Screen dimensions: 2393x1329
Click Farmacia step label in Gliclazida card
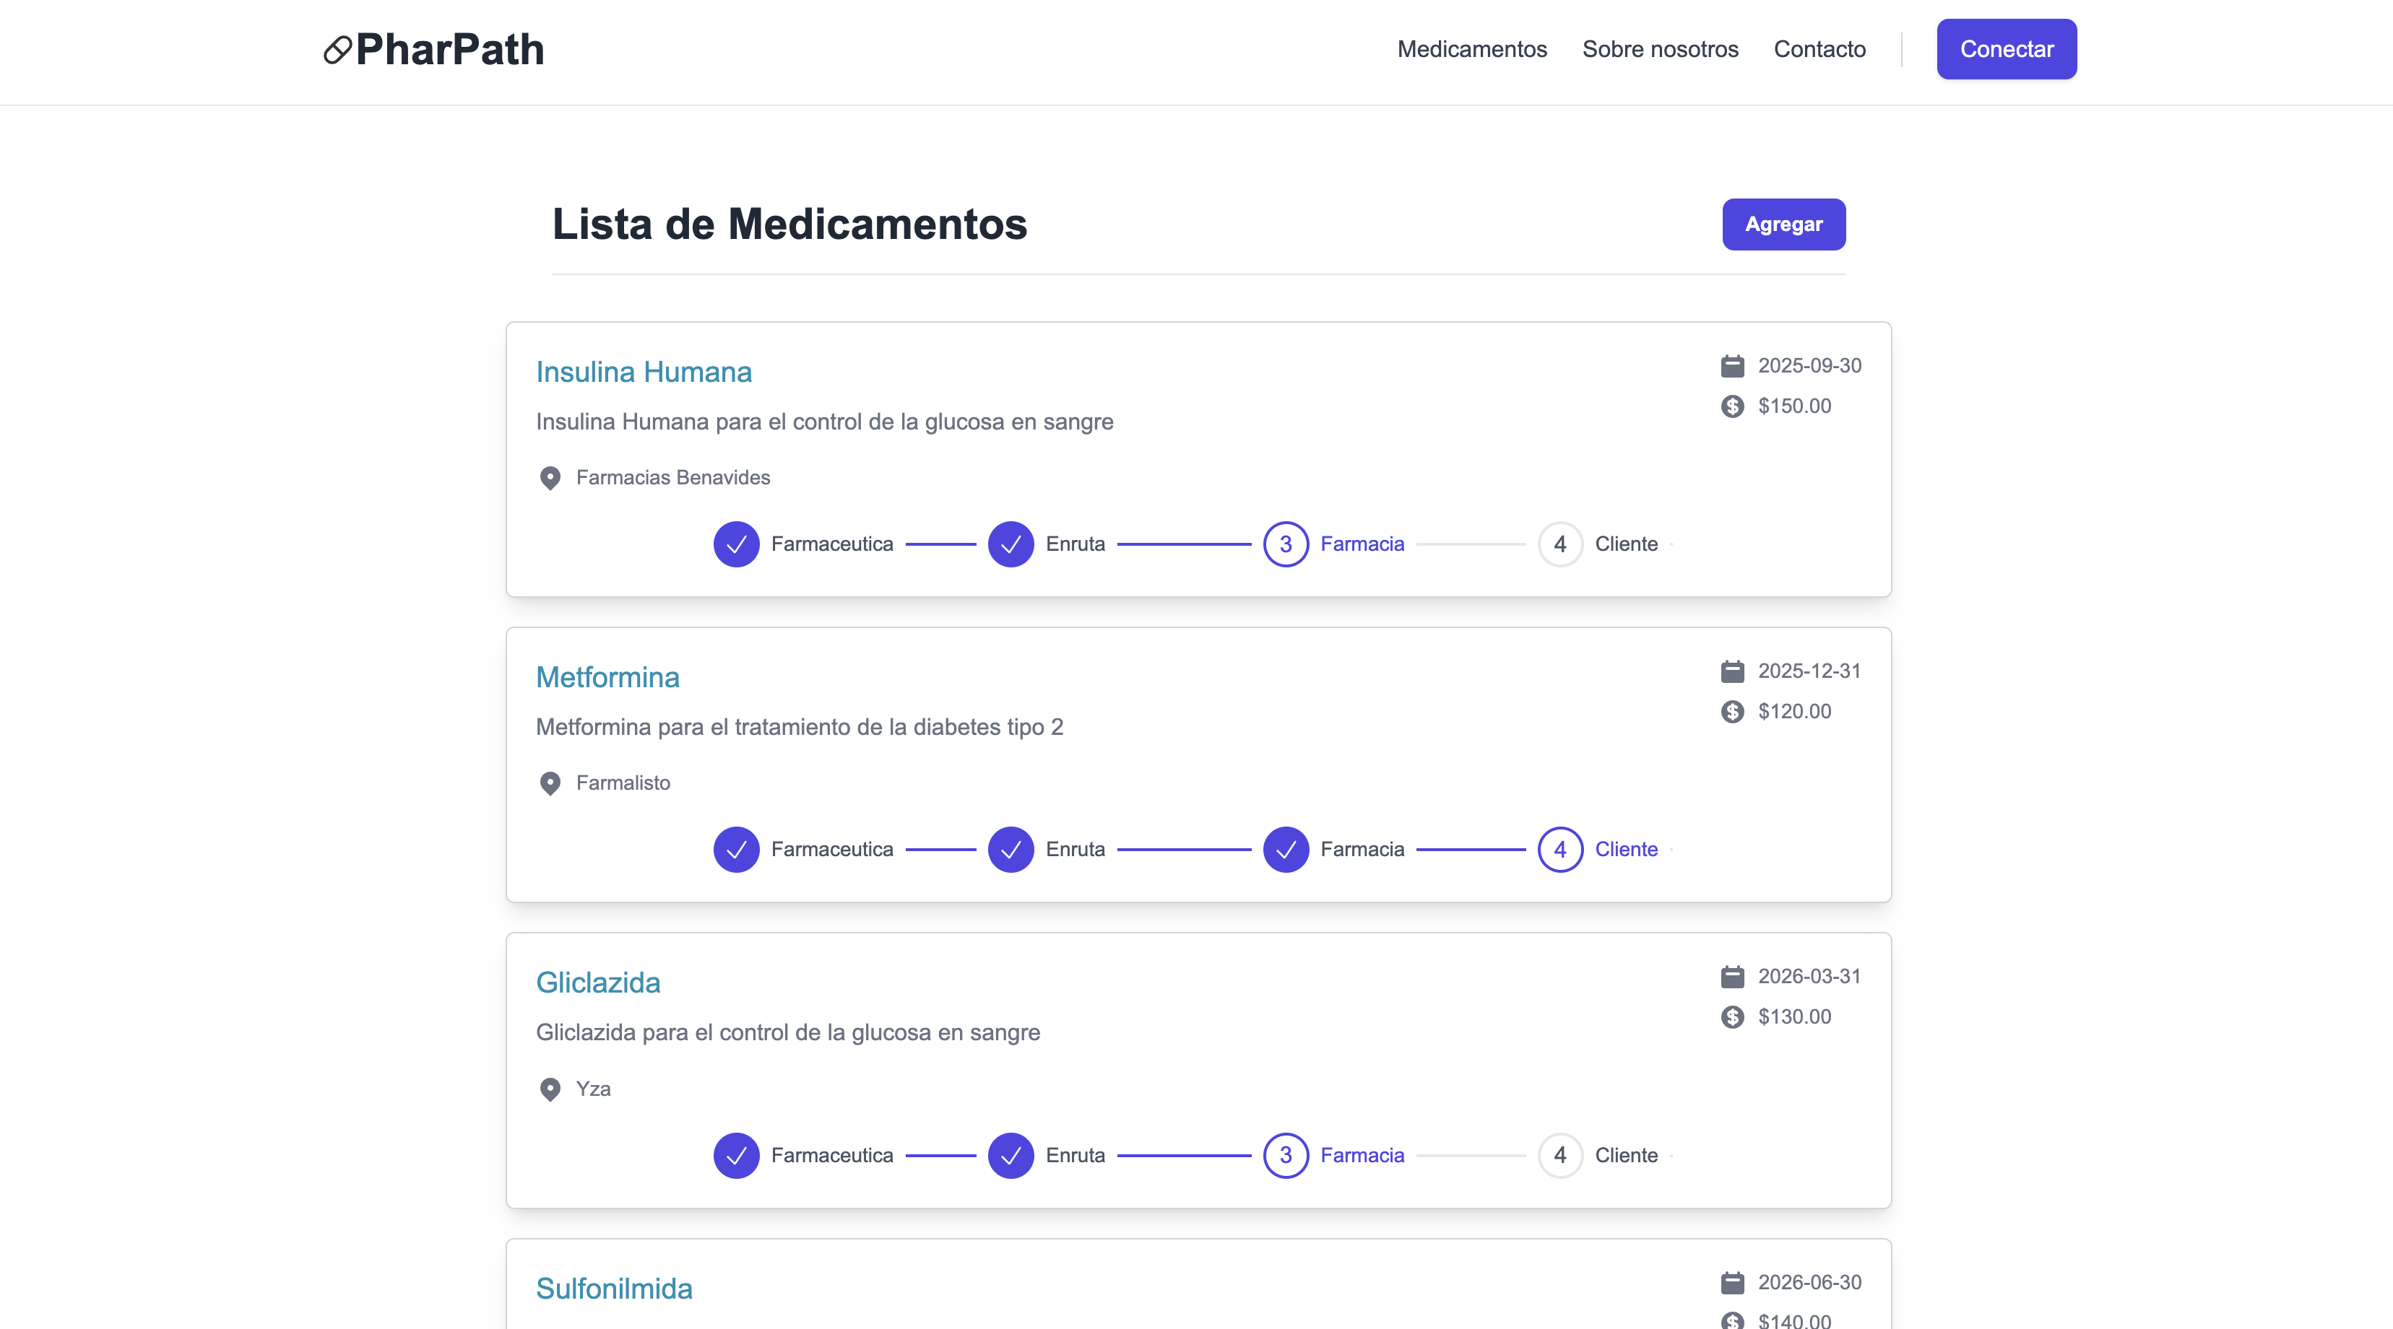click(1363, 1155)
